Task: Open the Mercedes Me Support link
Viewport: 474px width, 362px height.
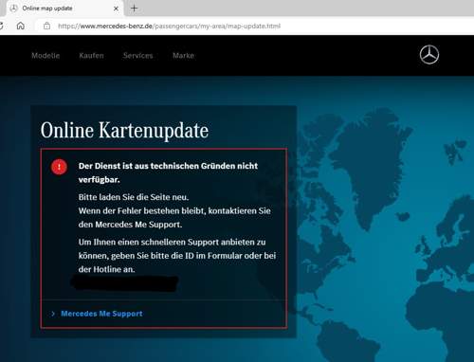Action: [x=101, y=314]
